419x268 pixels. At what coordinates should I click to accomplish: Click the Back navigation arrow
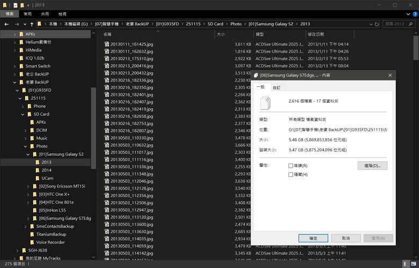point(6,24)
